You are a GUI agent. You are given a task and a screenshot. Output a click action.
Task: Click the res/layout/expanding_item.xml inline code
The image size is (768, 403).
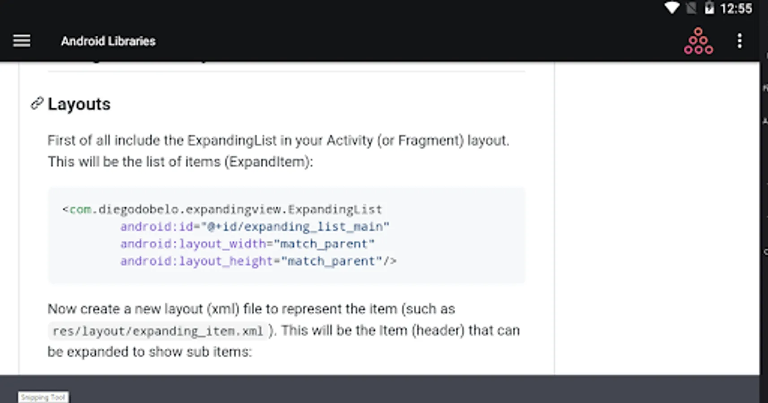(x=157, y=331)
